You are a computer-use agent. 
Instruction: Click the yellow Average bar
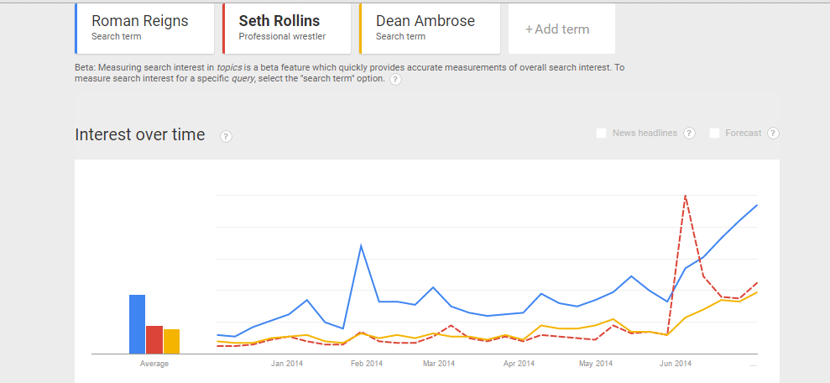[171, 341]
